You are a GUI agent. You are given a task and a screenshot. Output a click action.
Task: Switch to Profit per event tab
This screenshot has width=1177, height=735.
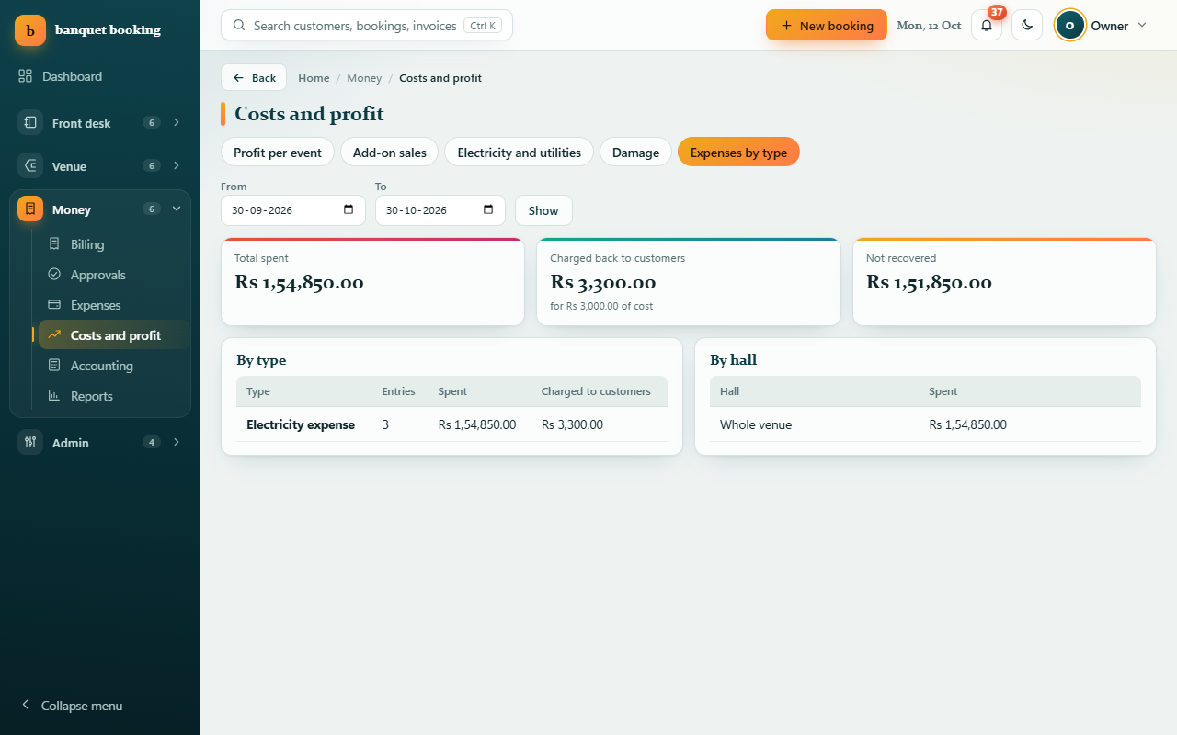point(278,153)
